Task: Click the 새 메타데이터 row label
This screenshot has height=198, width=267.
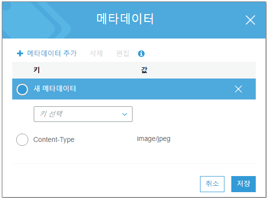Action: click(x=55, y=89)
